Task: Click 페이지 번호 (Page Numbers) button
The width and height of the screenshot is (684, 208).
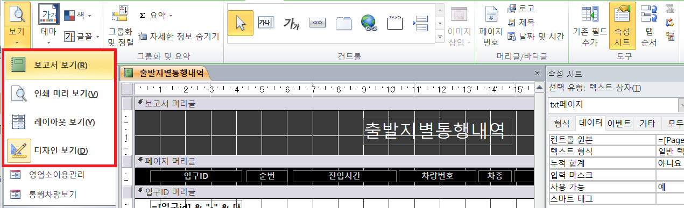Action: tap(491, 25)
